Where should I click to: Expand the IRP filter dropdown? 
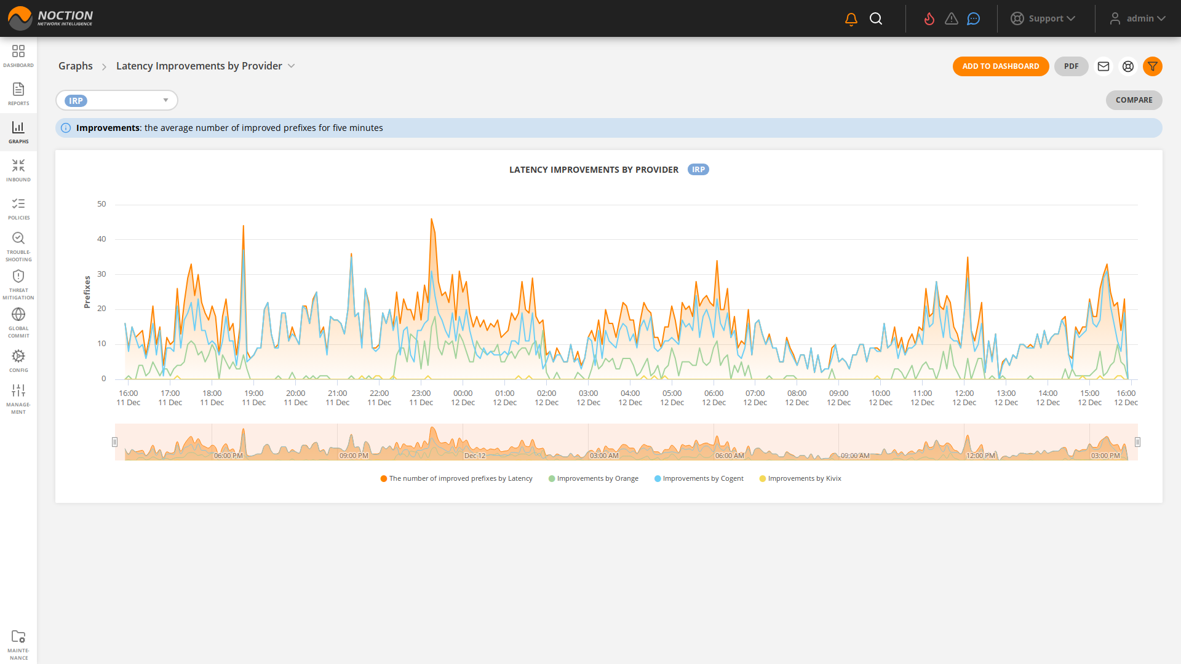165,100
